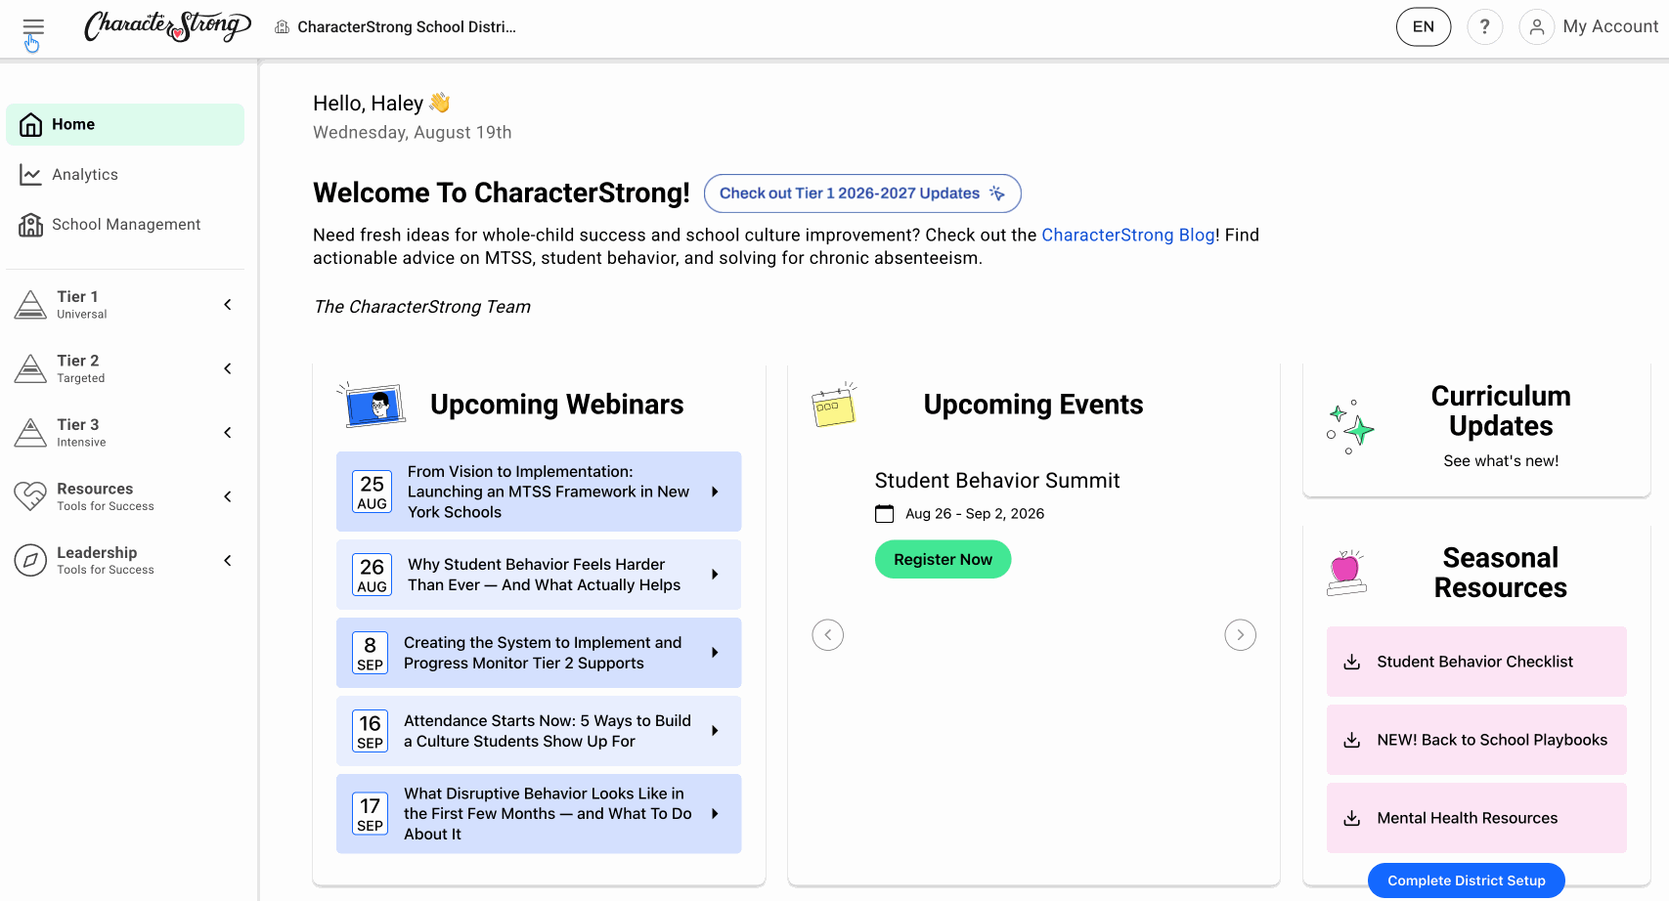The image size is (1669, 901).
Task: Open Mental Health Resources download
Action: point(1476,818)
